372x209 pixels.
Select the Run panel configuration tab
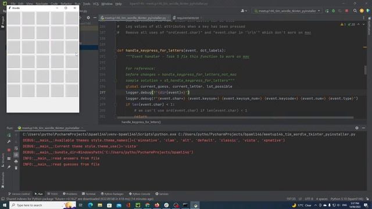(x=51, y=128)
